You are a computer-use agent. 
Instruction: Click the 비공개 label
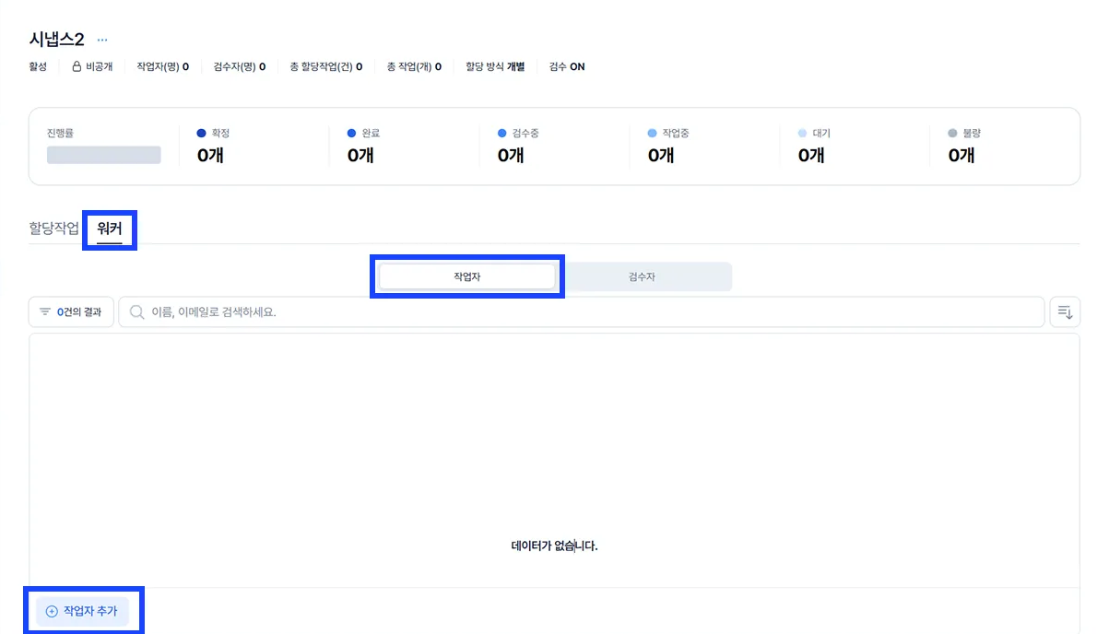tap(99, 66)
